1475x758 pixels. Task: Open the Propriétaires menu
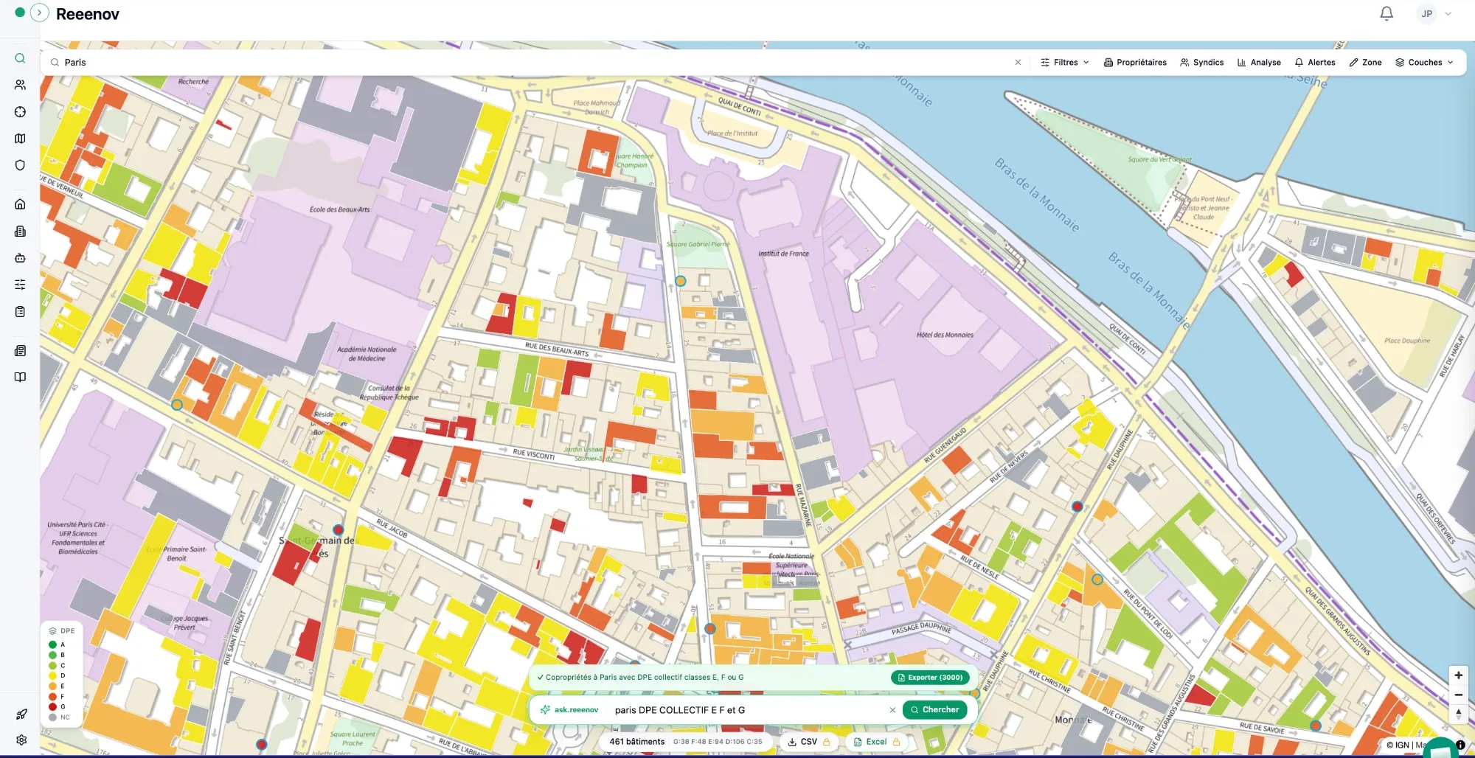pyautogui.click(x=1135, y=63)
